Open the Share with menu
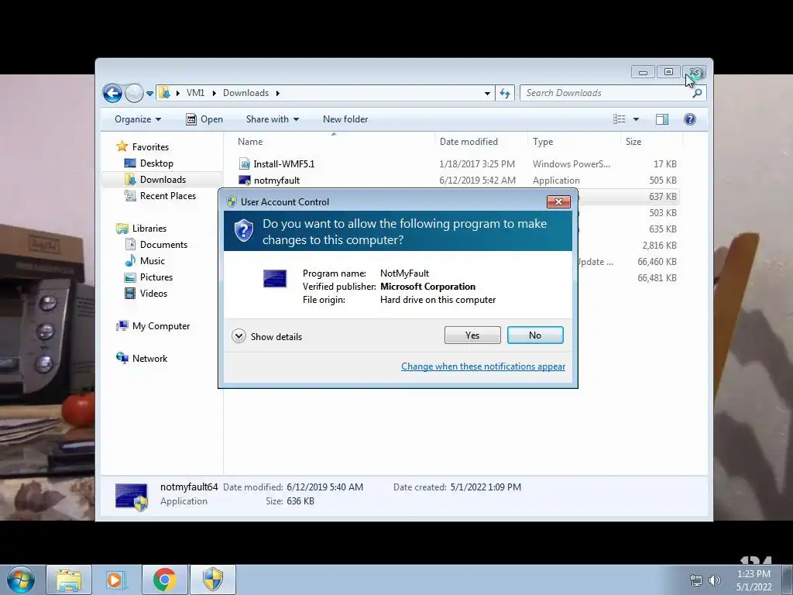This screenshot has width=793, height=595. click(x=273, y=119)
